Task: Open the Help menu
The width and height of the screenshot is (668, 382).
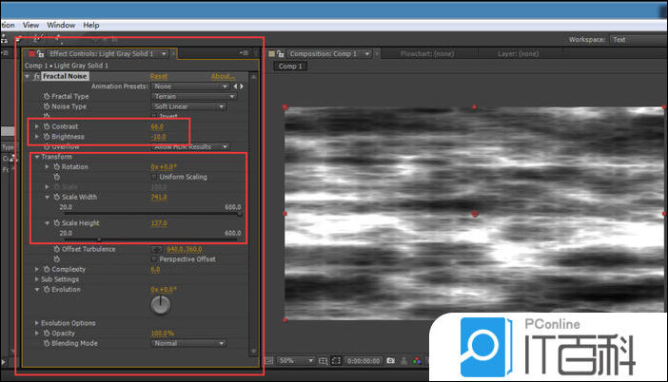Action: pos(90,25)
